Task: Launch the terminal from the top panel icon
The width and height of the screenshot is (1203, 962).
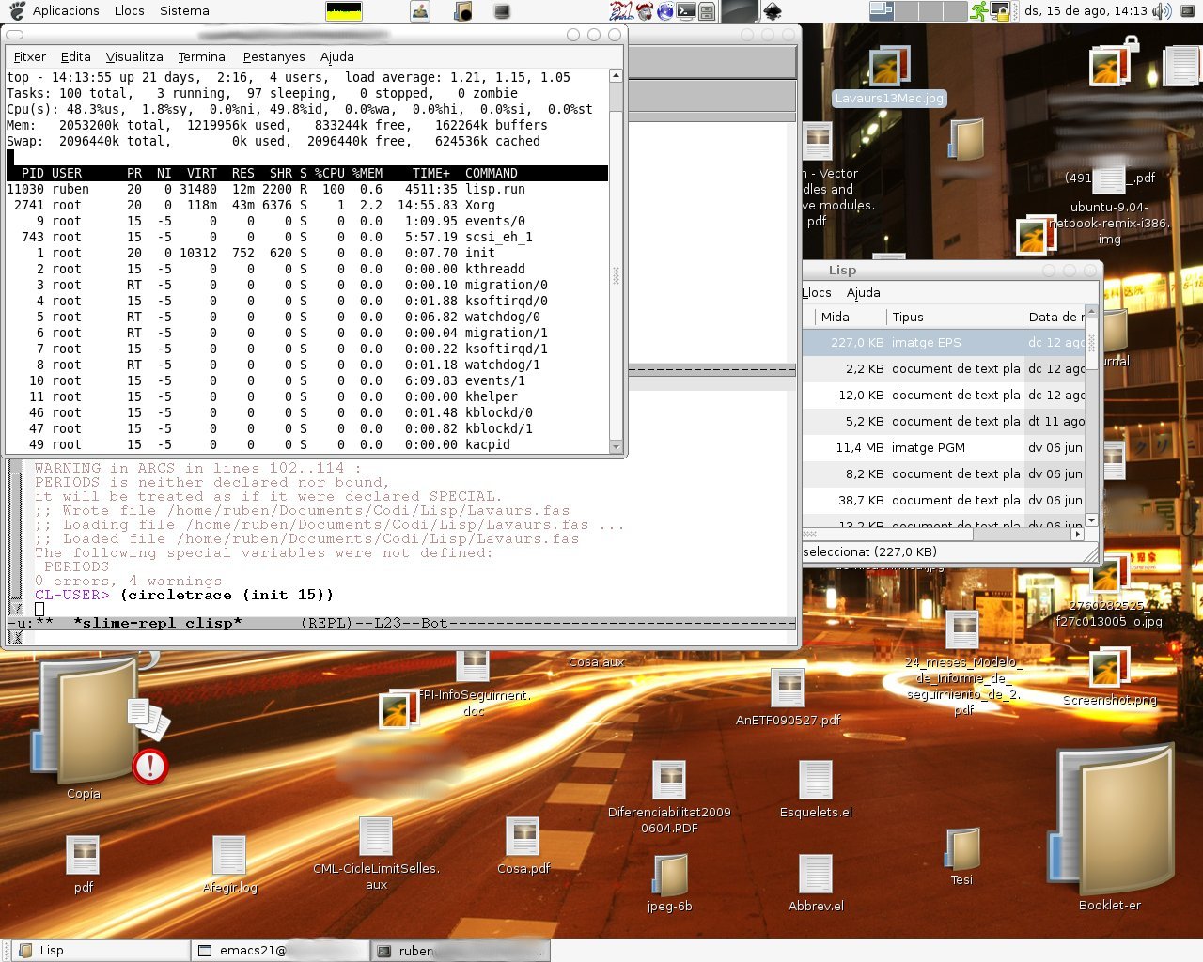Action: pos(686,11)
